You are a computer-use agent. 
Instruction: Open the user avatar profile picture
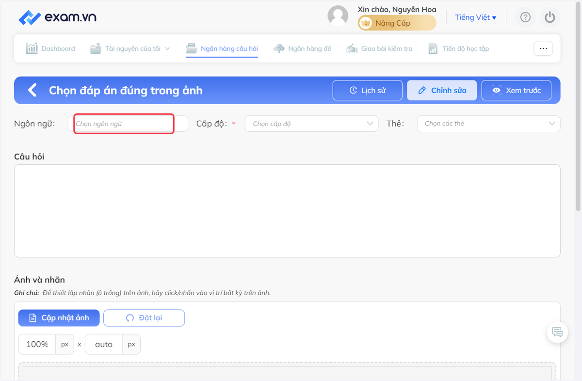(338, 16)
